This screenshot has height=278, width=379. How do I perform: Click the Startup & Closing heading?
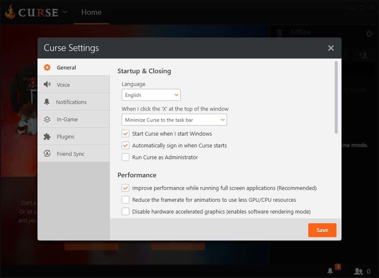[144, 71]
